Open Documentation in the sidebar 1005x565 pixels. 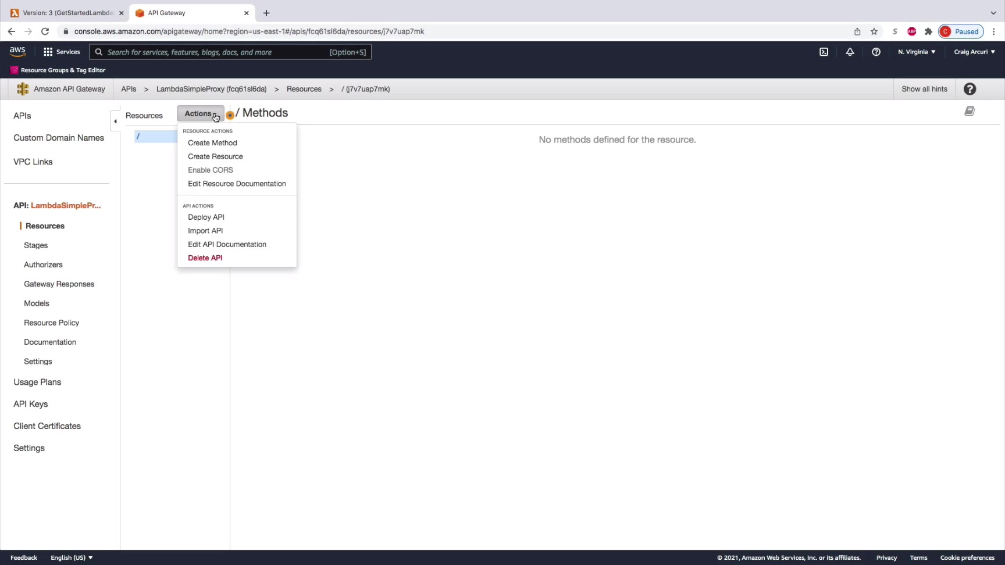[50, 342]
